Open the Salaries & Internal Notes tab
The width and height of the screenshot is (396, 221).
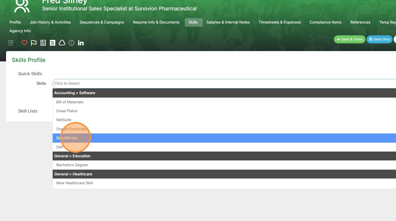(x=228, y=22)
